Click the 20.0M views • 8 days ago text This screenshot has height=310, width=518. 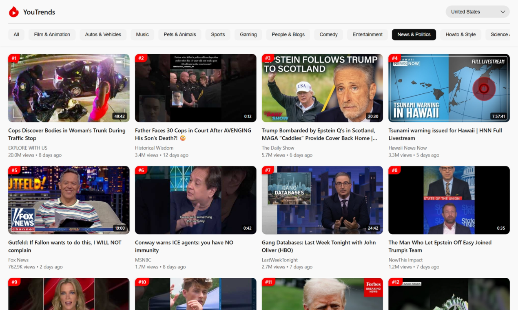35,155
